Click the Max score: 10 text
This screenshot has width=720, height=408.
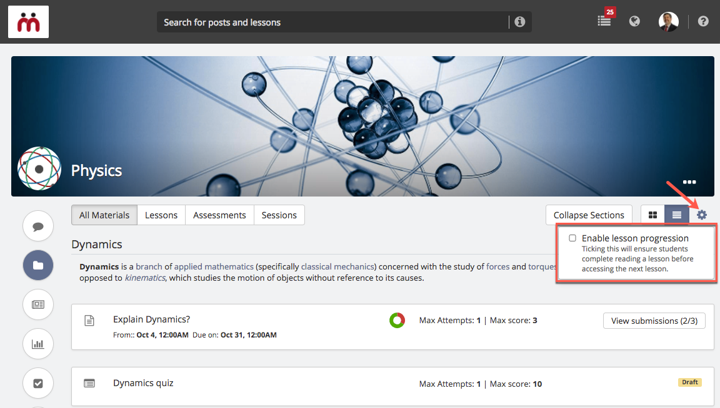click(516, 384)
